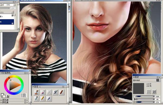The width and height of the screenshot is (163, 105).
Task: Collapse the custom palette 自定 1 header
Action: 33,87
